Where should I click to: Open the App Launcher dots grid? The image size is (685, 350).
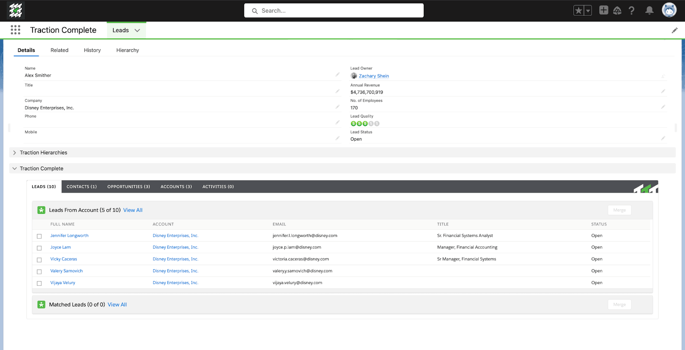[x=15, y=30]
